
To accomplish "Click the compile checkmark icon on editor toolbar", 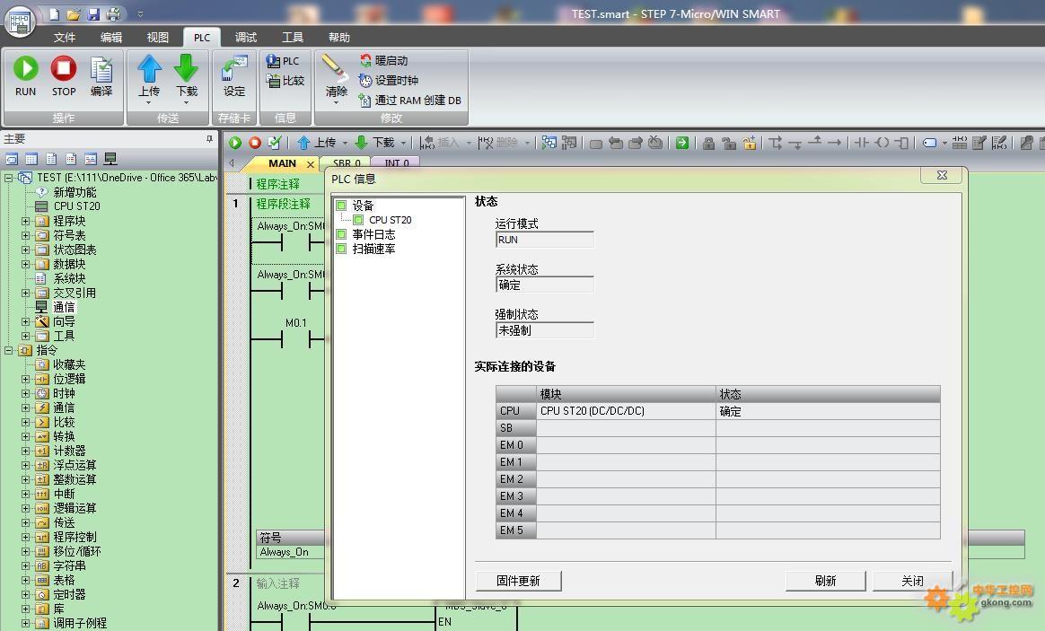I will (275, 143).
